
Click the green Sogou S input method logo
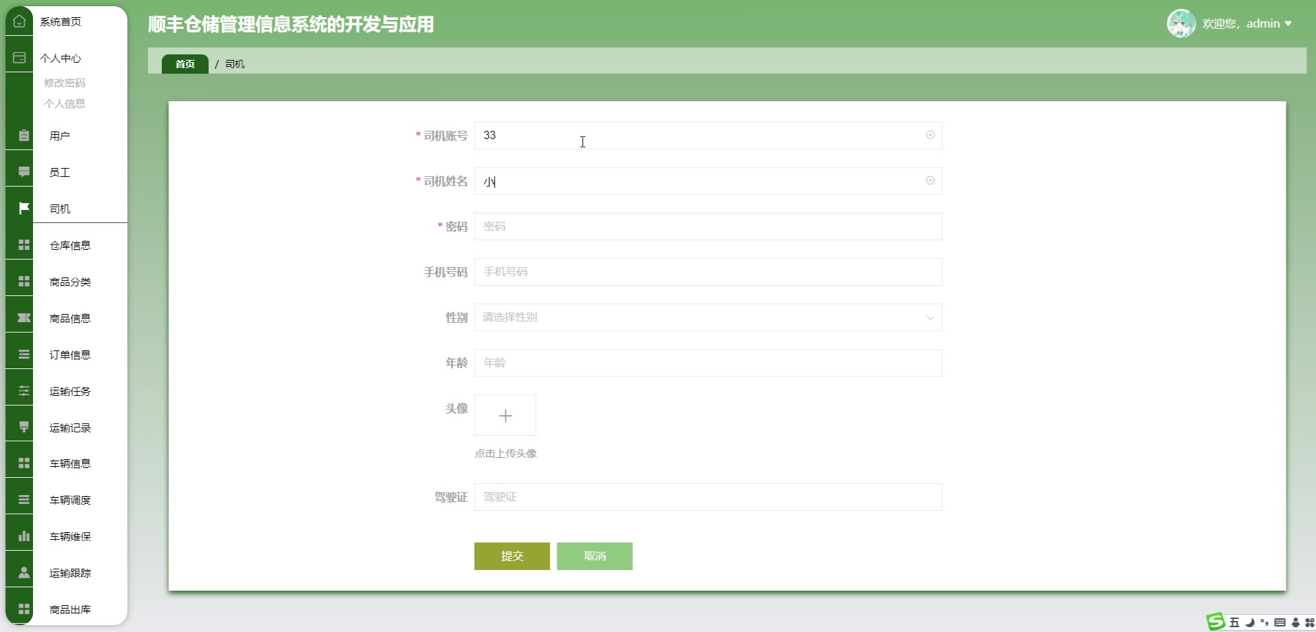(x=1216, y=622)
